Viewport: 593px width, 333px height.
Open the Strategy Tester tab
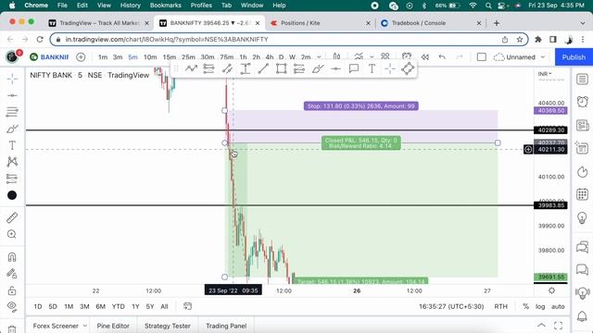(167, 326)
